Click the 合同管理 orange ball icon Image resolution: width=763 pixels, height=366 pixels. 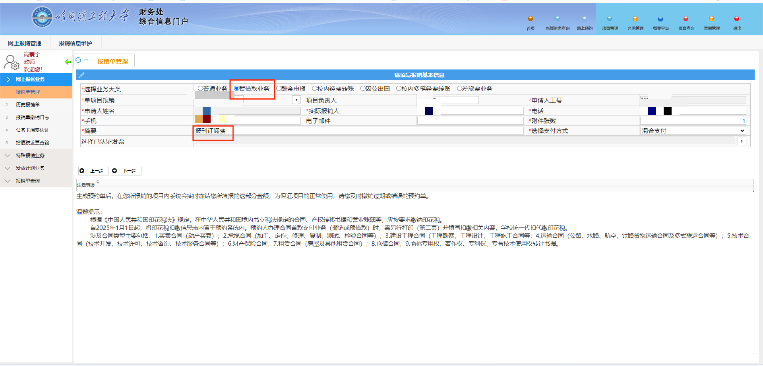click(x=635, y=19)
